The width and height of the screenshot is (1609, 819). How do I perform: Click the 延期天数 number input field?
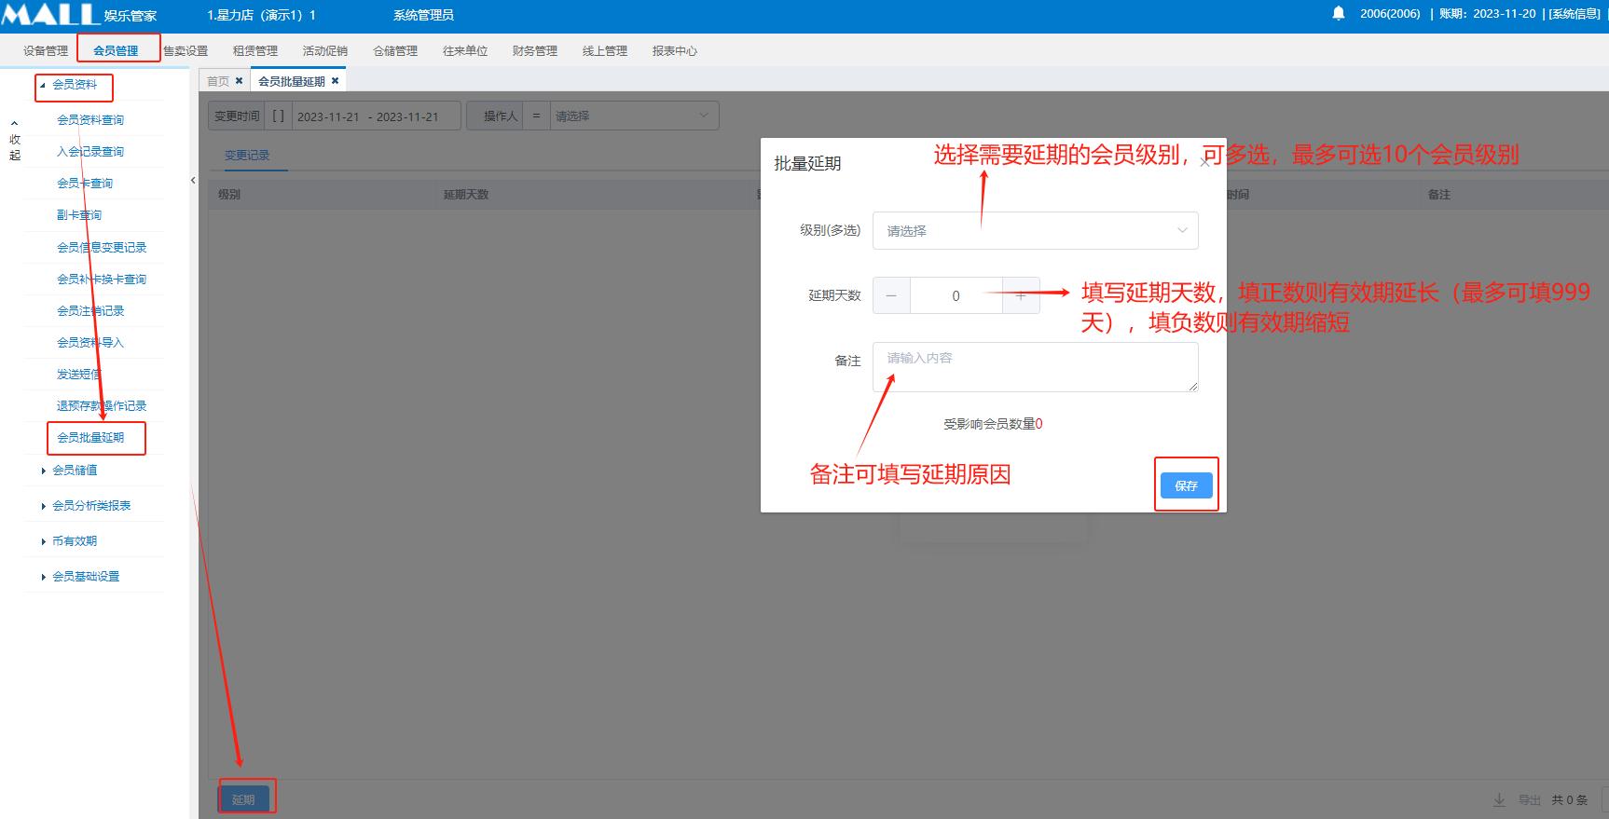956,295
